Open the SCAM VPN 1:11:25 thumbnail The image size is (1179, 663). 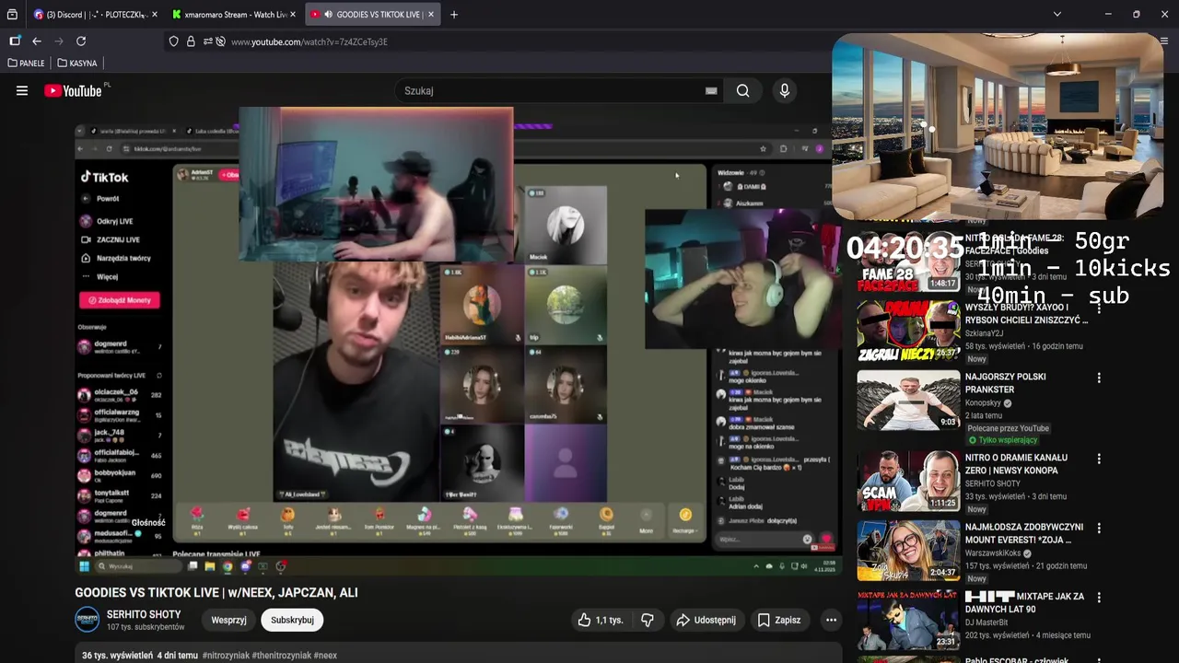(908, 481)
